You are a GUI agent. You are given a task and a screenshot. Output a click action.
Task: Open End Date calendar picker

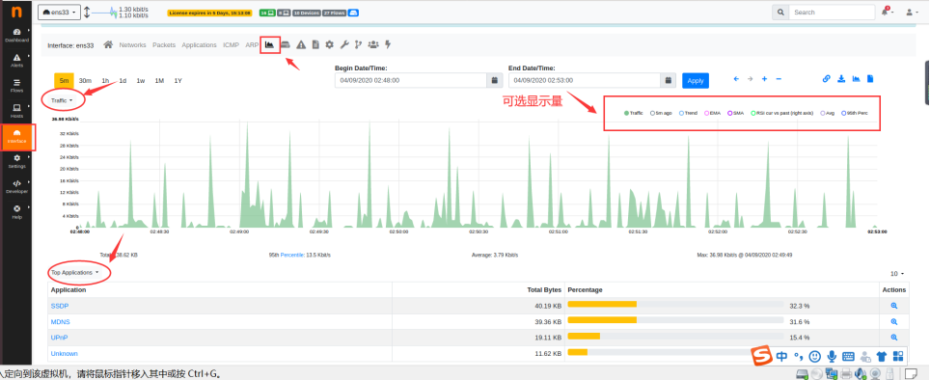(x=668, y=81)
